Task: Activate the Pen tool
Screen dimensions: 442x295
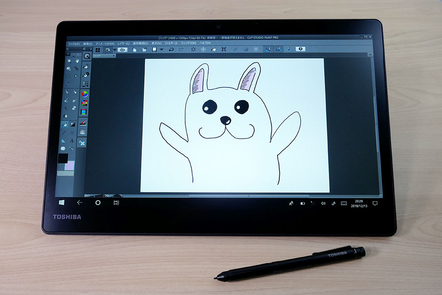Action: [67, 92]
